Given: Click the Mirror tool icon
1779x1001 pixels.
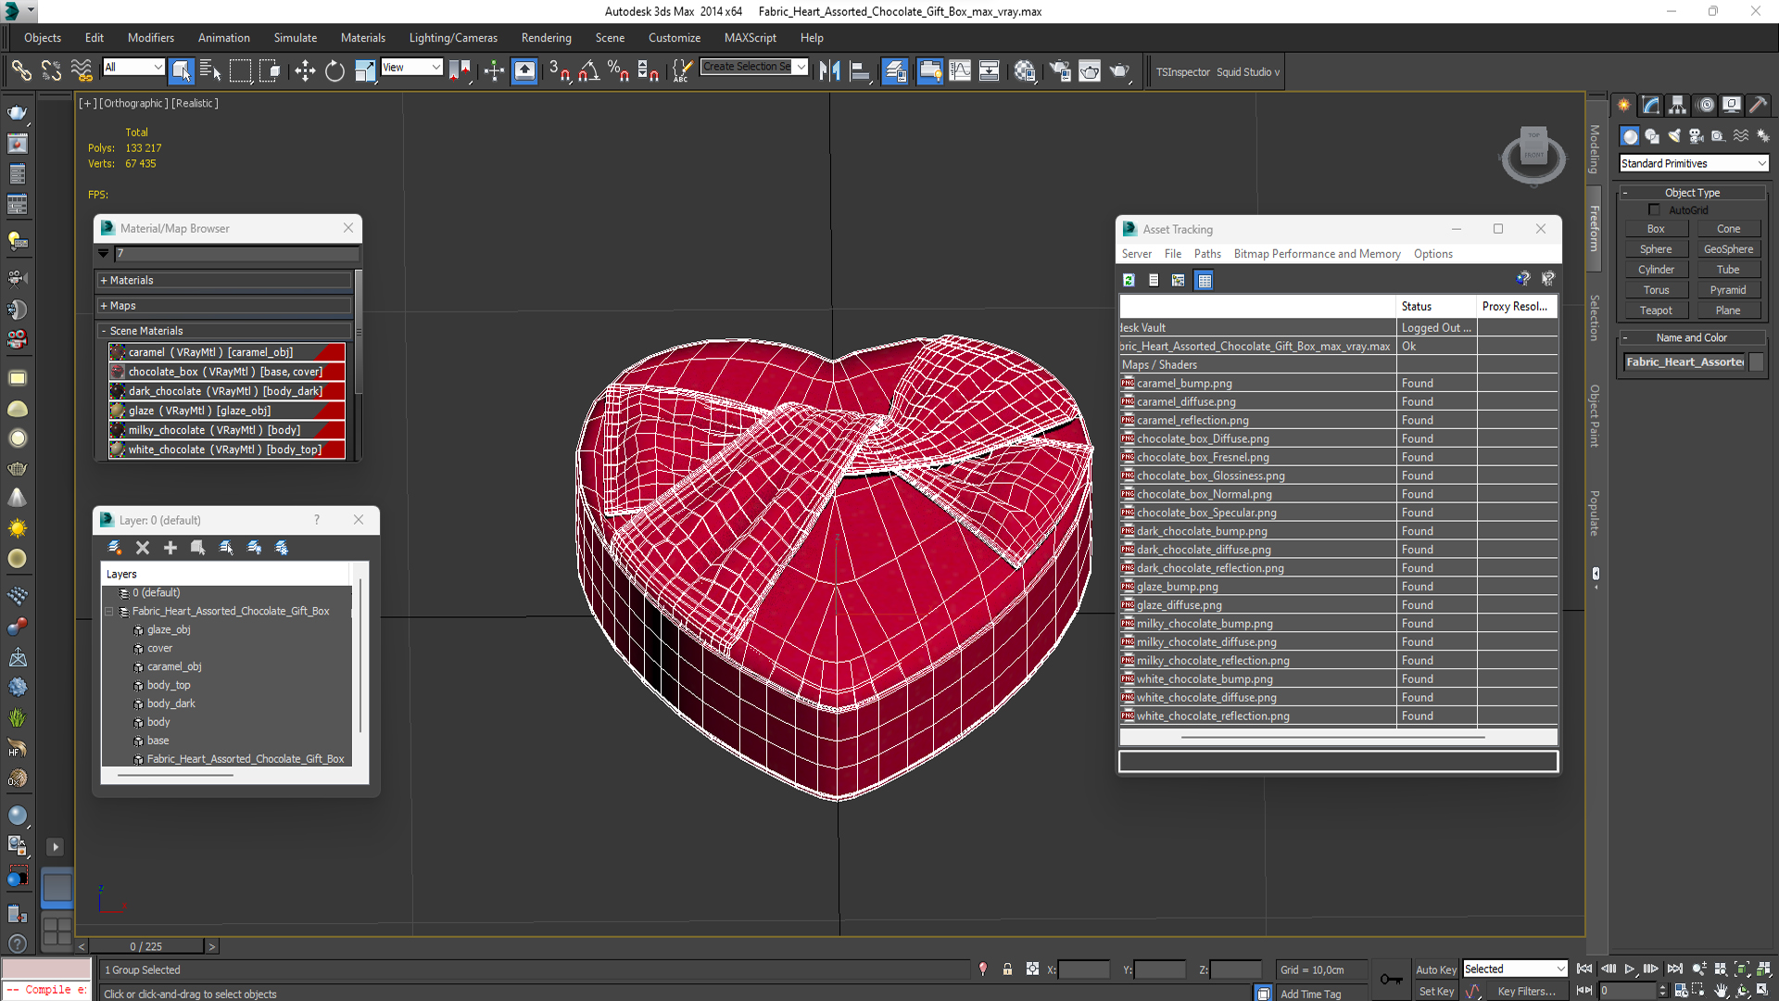Looking at the screenshot, I should 829,70.
